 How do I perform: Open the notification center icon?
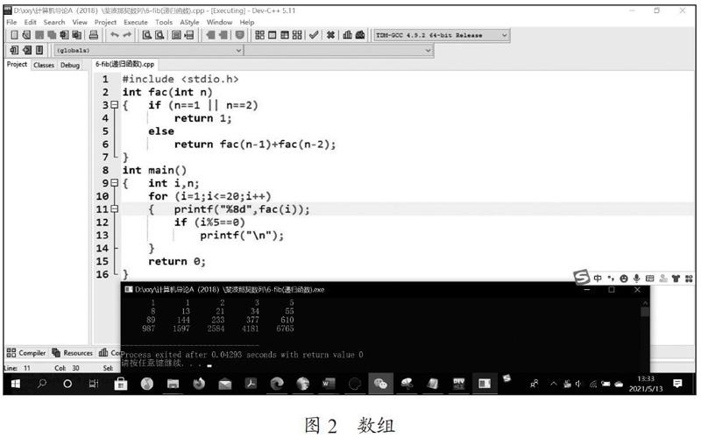pos(677,384)
